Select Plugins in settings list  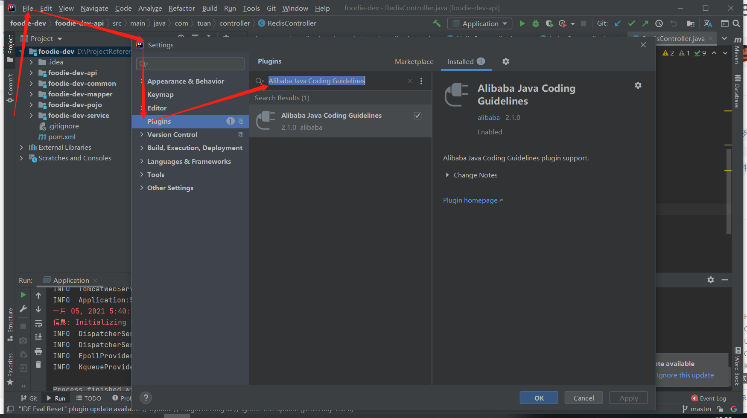(190, 122)
